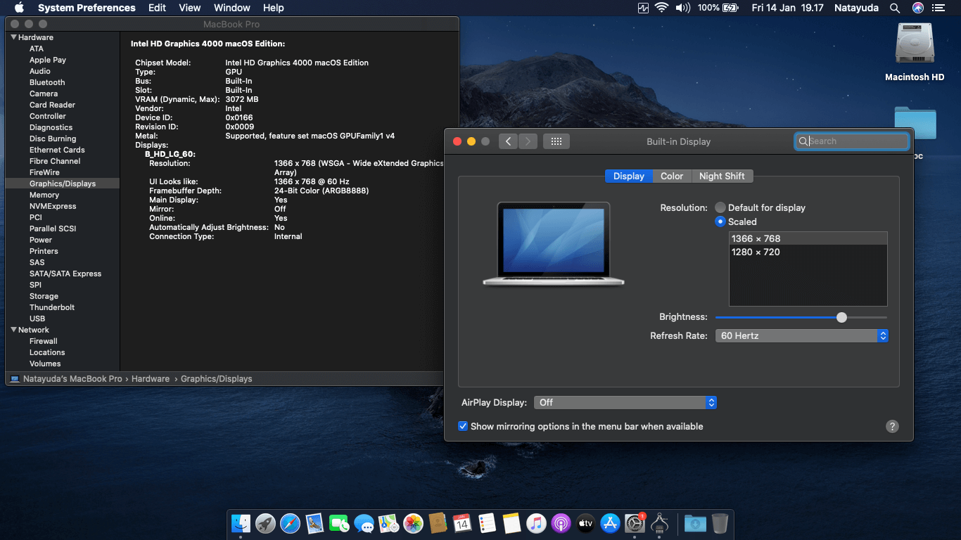Image resolution: width=961 pixels, height=540 pixels.
Task: Open the Music app in dock
Action: pyautogui.click(x=536, y=523)
